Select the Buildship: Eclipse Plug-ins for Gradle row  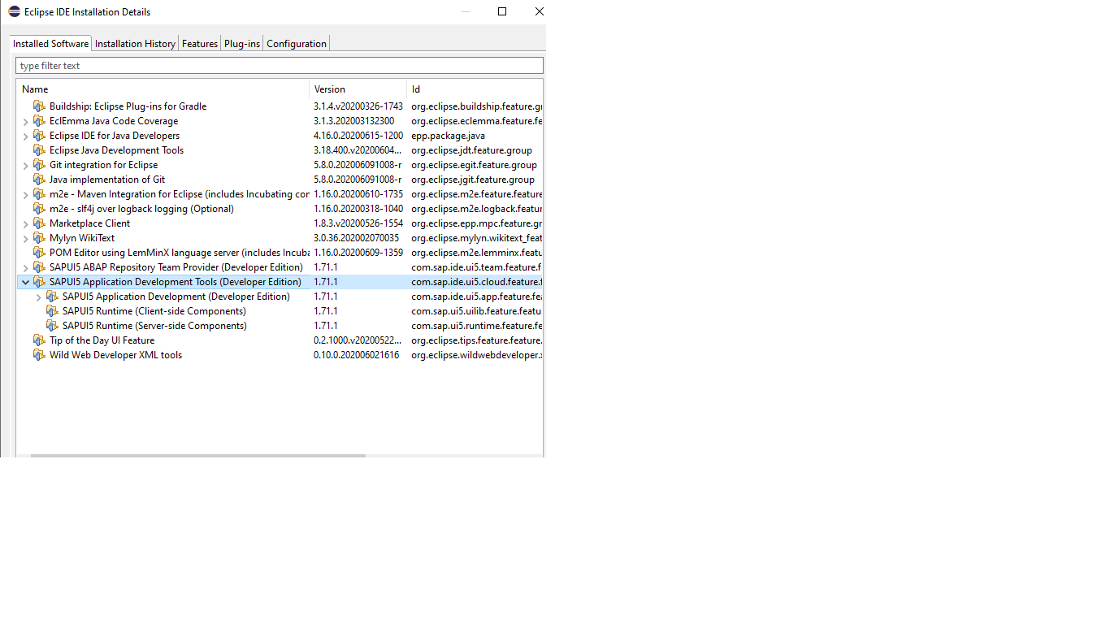(280, 106)
